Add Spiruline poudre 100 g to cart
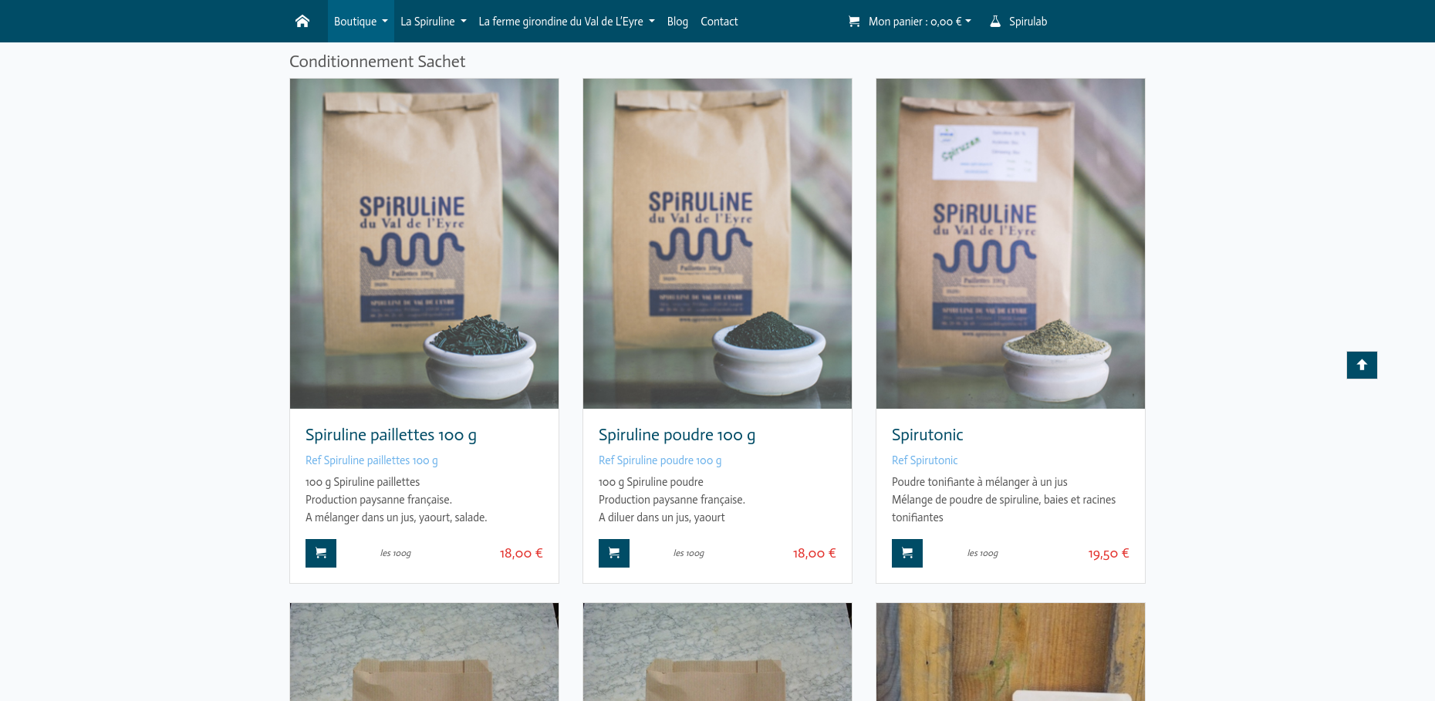This screenshot has height=701, width=1435. point(613,553)
